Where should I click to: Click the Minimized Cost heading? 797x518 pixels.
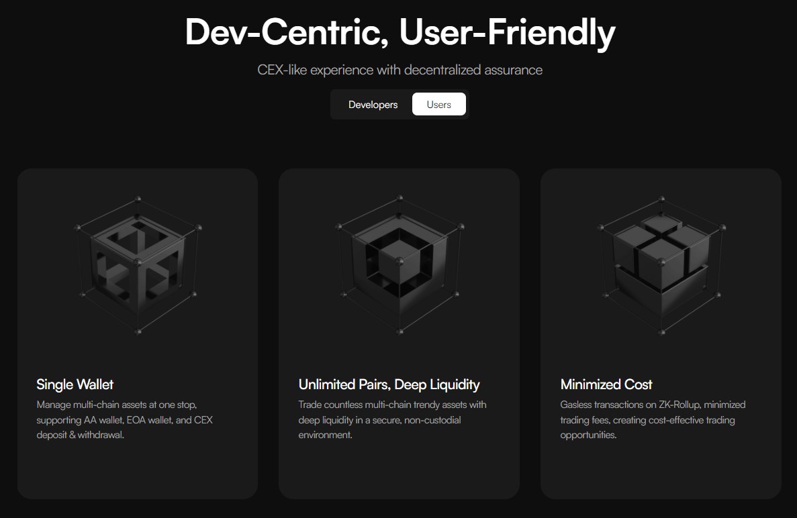click(606, 384)
